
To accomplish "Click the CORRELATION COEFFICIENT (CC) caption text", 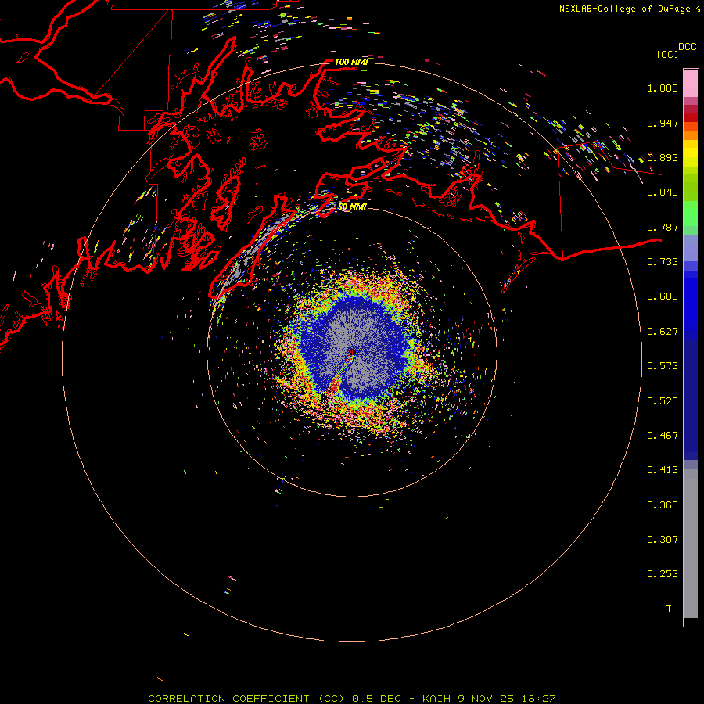I will pos(246,699).
